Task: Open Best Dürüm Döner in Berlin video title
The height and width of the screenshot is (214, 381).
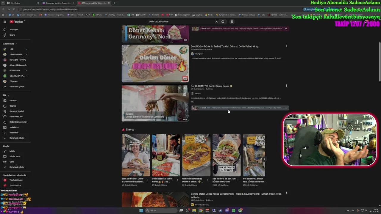Action: [x=224, y=46]
